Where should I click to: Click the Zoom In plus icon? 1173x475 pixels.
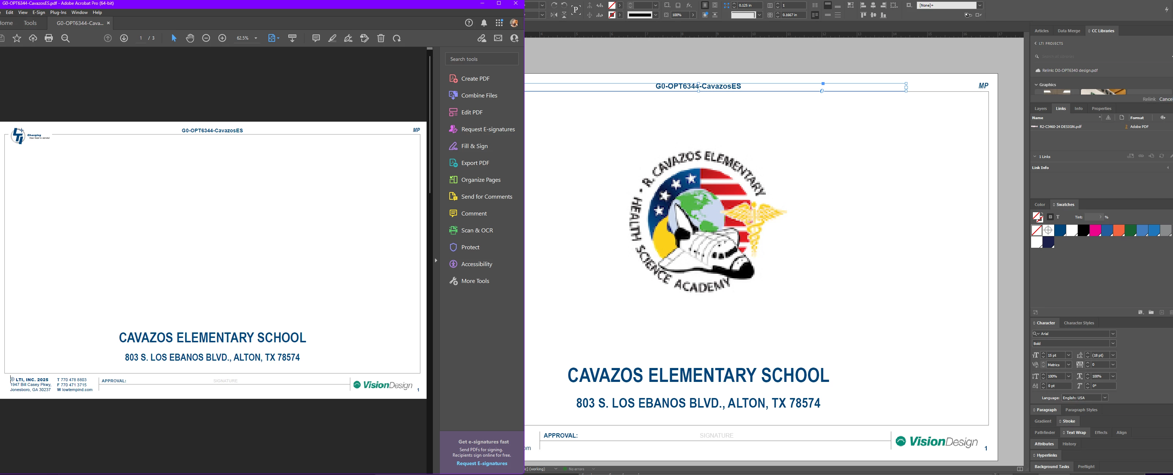pyautogui.click(x=222, y=38)
